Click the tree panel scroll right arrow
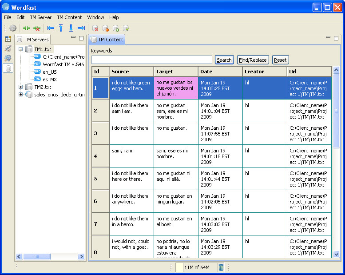 click(x=81, y=256)
